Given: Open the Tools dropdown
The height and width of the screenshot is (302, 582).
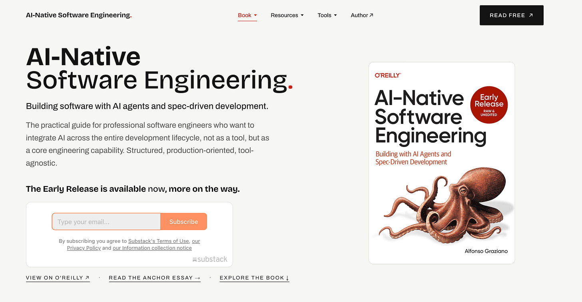Looking at the screenshot, I should coord(327,15).
